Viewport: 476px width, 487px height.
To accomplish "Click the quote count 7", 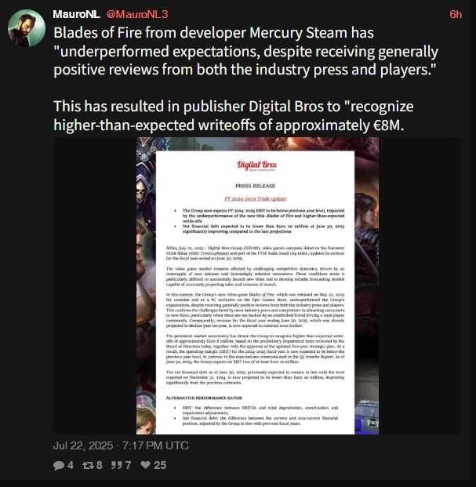I will (x=128, y=465).
